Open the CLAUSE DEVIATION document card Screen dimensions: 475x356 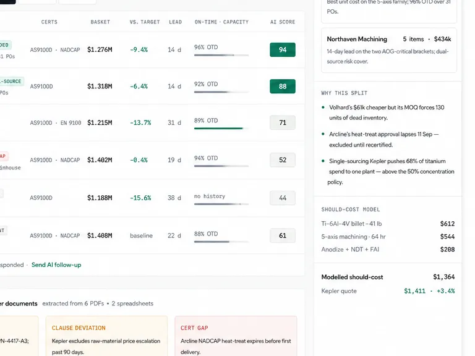[106, 336]
